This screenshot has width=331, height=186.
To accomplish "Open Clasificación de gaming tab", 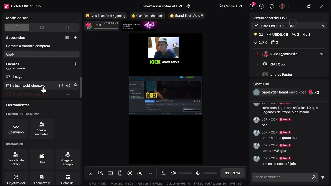I will click(x=106, y=16).
